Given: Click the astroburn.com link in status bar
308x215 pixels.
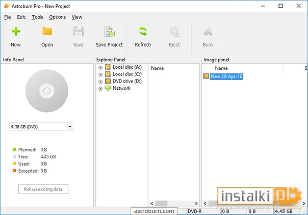Looking at the screenshot, I should click(x=154, y=211).
